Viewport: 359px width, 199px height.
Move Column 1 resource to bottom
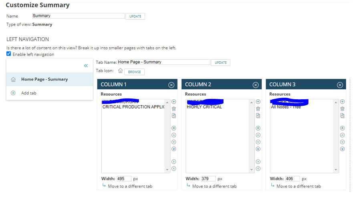174,149
